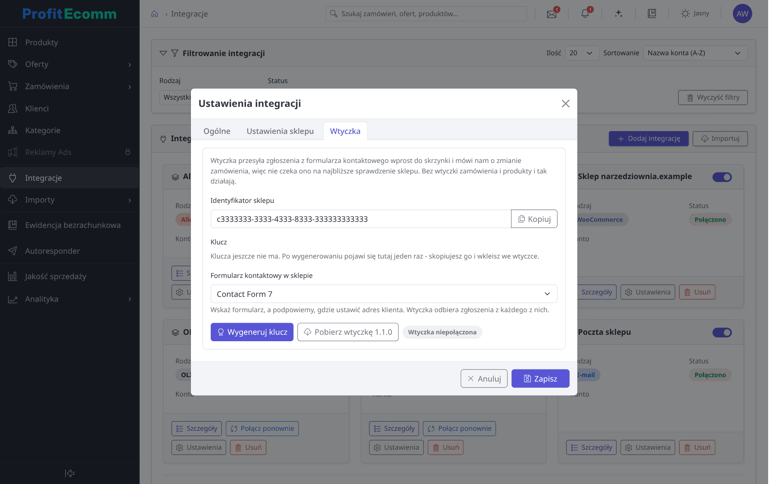The image size is (775, 484).
Task: Switch to Ogólne tab
Action: coord(217,131)
